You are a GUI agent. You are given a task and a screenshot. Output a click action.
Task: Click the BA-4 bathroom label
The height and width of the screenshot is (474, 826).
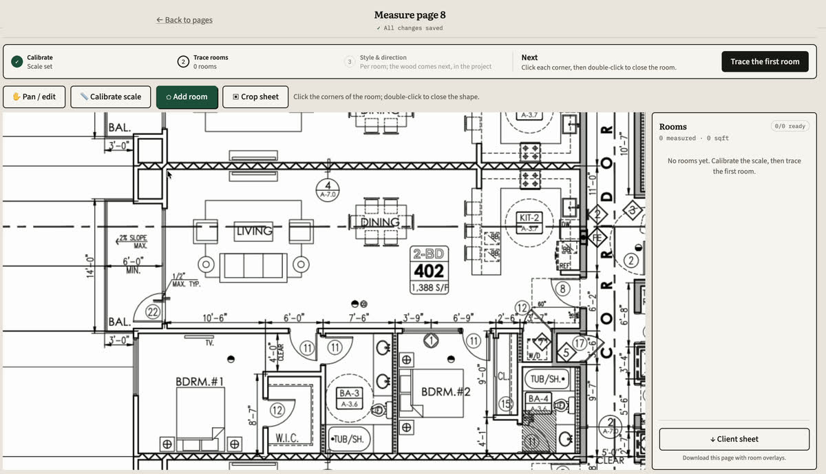click(538, 398)
